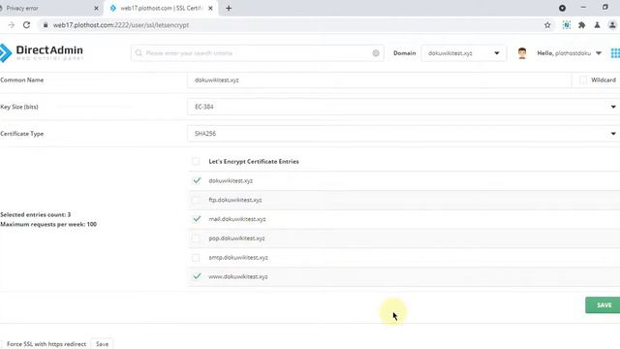This screenshot has height=349, width=620.
Task: Click the search settings icon in search bar
Action: point(376,53)
